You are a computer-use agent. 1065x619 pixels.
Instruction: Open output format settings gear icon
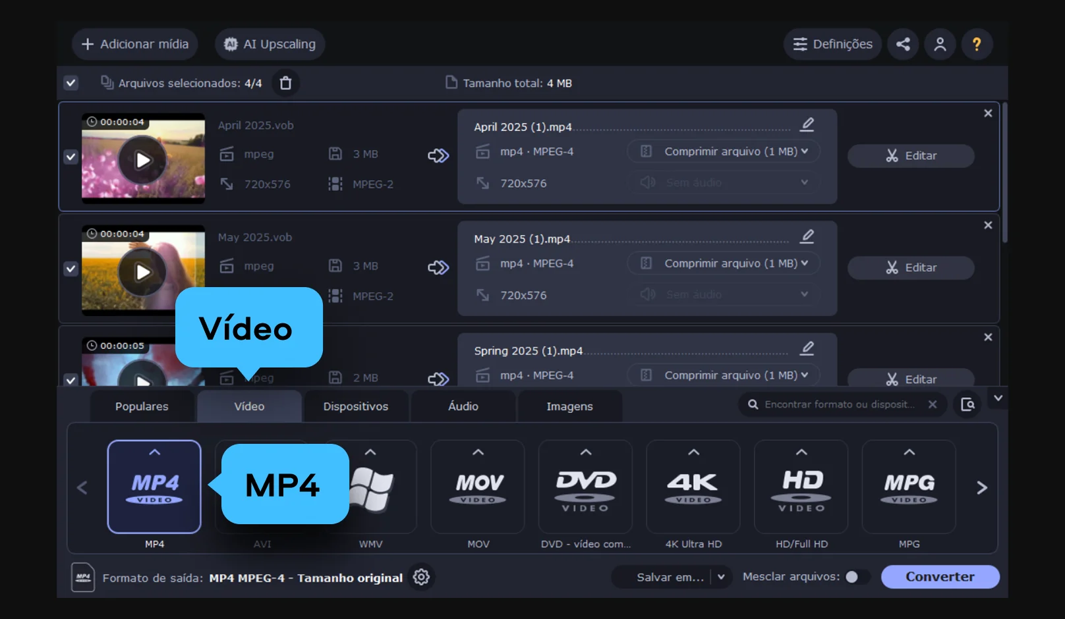(x=421, y=578)
